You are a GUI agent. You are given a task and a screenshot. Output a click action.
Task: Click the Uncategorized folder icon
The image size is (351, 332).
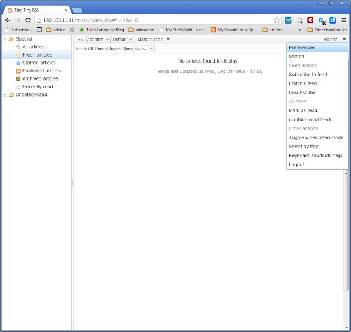pos(11,95)
